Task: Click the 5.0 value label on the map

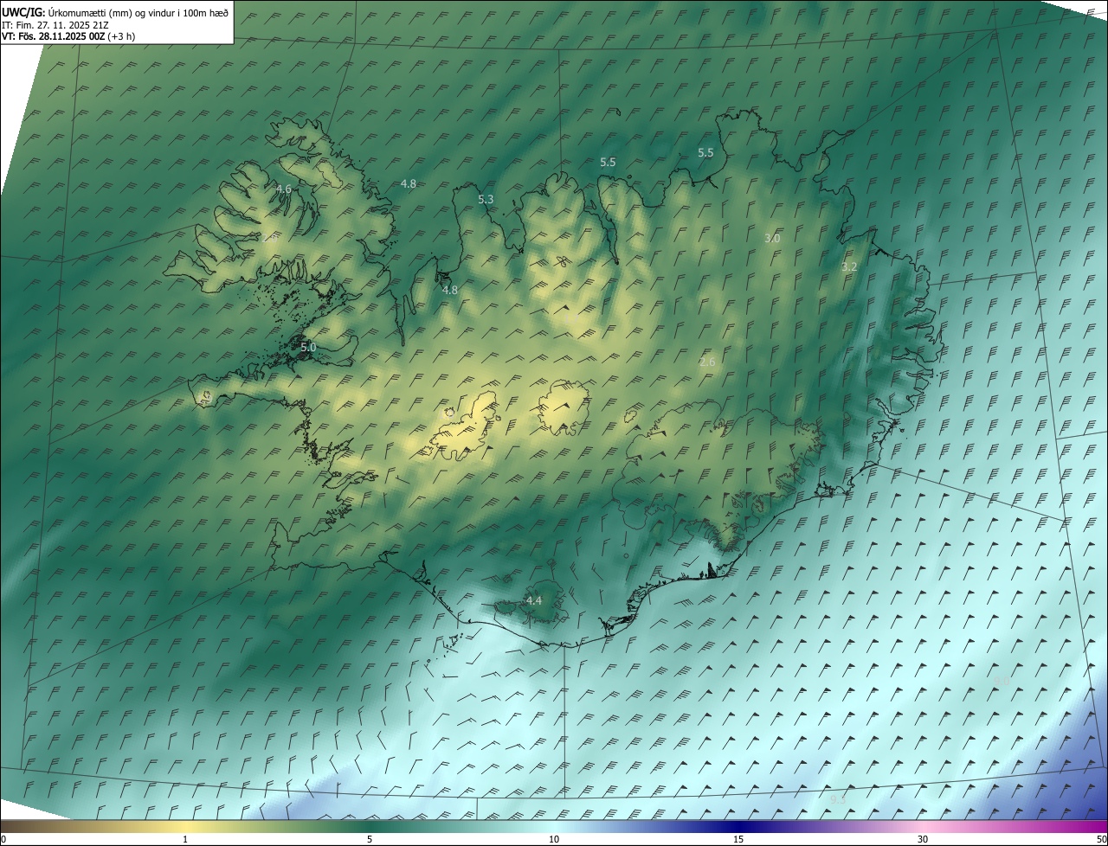Action: point(308,347)
